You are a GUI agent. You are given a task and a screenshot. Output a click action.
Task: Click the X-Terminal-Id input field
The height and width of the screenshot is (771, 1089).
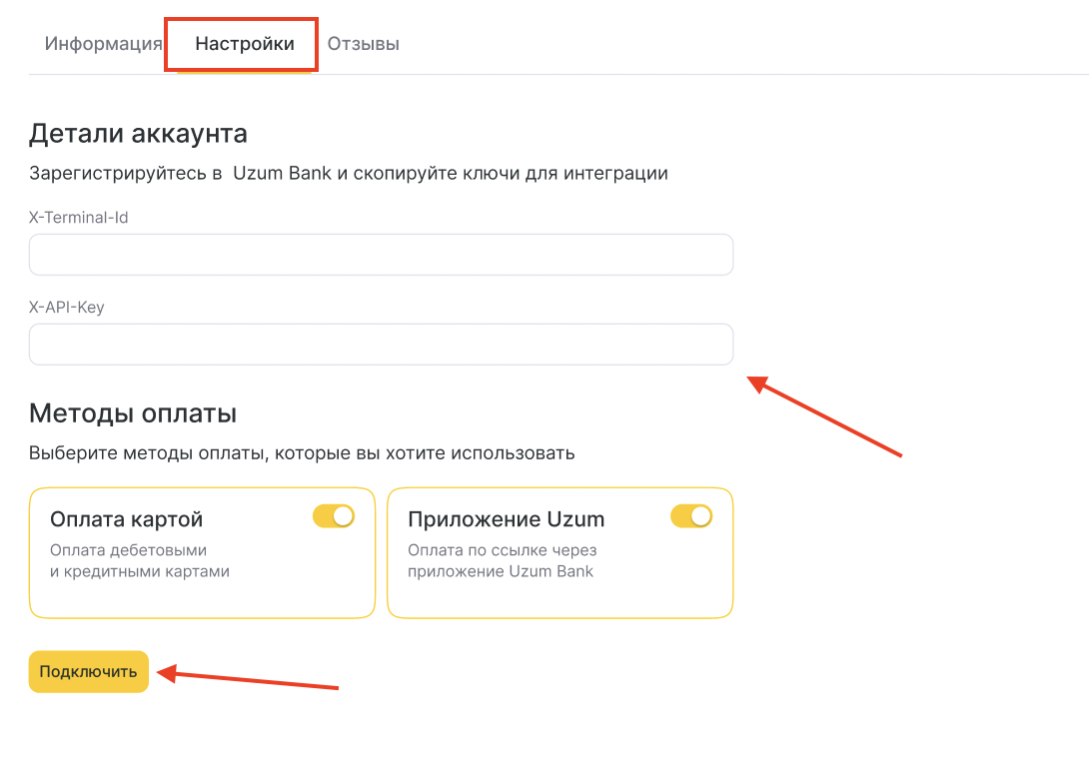click(x=381, y=255)
